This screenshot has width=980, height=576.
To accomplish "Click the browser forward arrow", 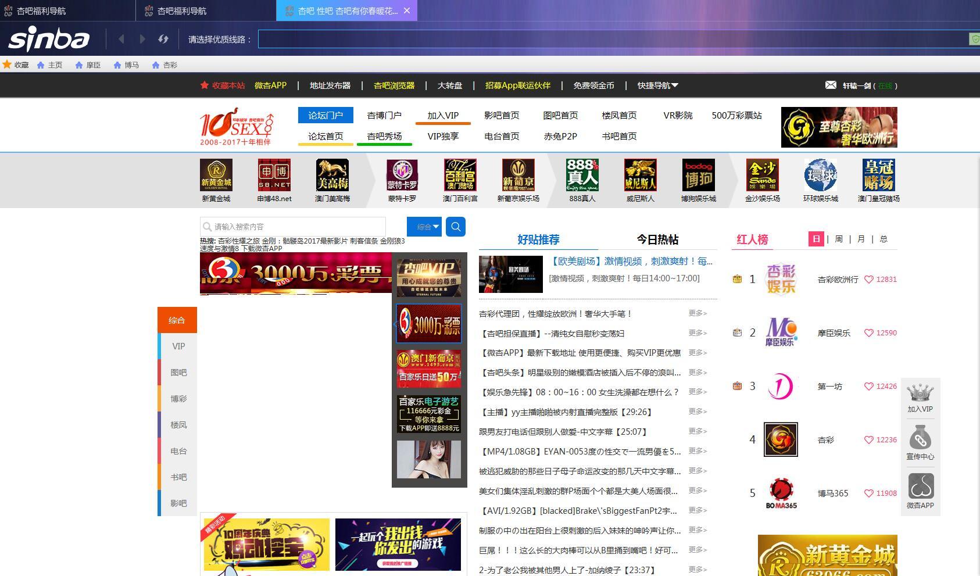I will 142,39.
